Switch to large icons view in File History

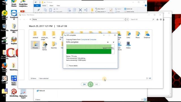pyautogui.click(x=150, y=78)
